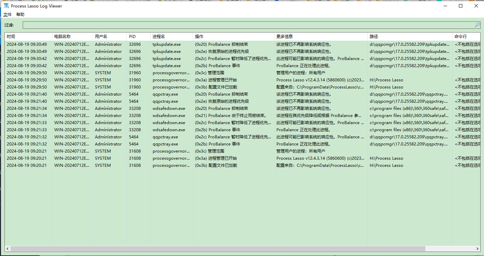Viewport: 484px width, 256px height.
Task: Click the Process Lasso Log Viewer title icon
Action: [x=6, y=6]
